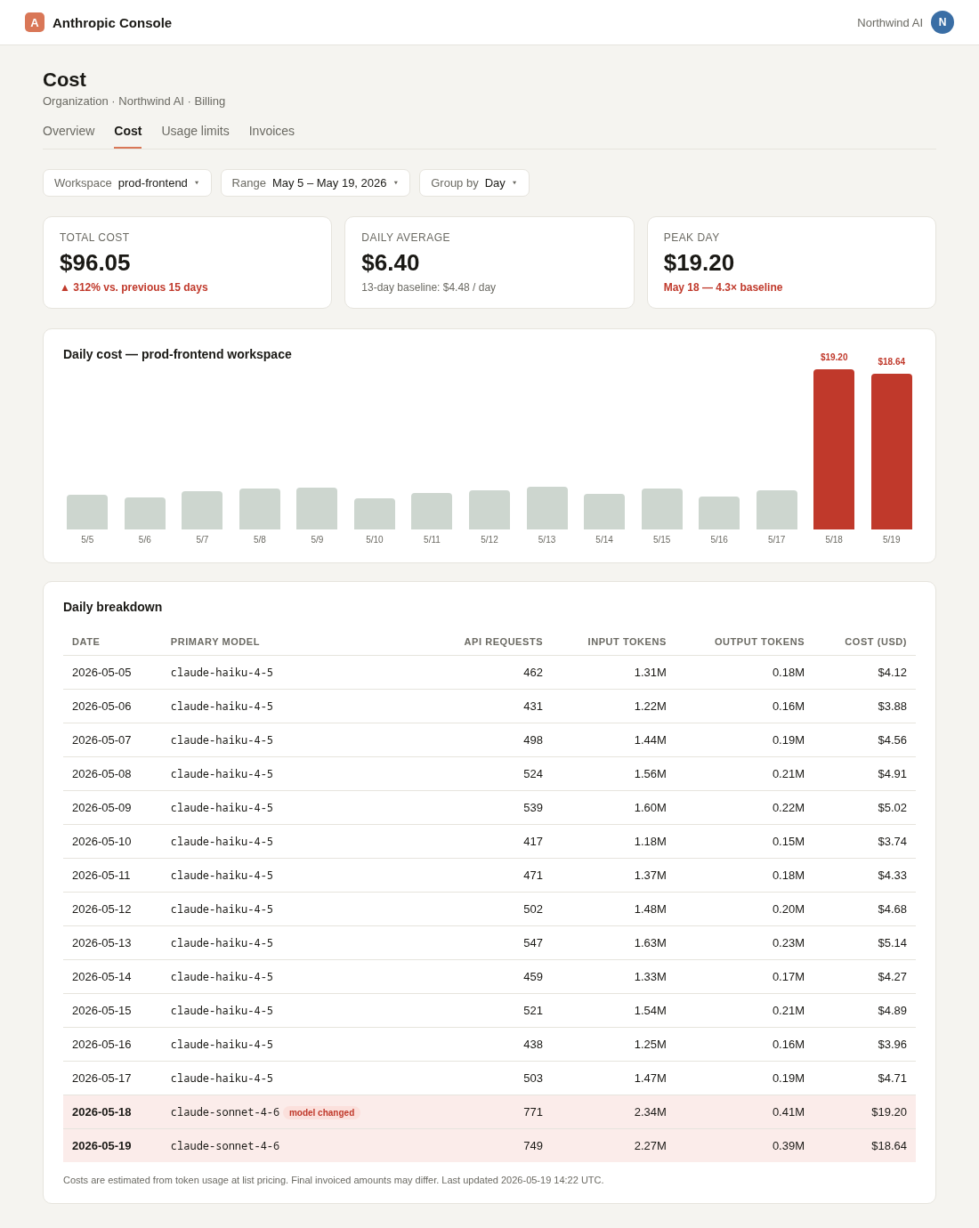Open the Invoices tab
The image size is (979, 1228).
[271, 131]
